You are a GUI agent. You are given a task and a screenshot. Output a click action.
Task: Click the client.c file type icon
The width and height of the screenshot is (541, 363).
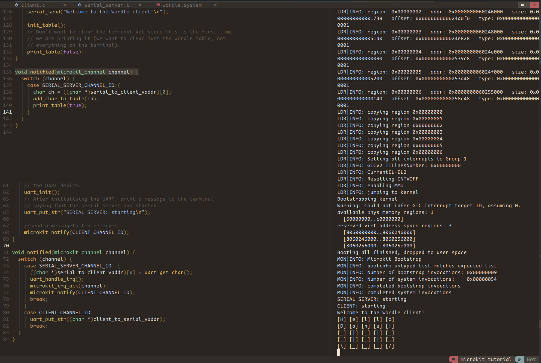coord(16,5)
